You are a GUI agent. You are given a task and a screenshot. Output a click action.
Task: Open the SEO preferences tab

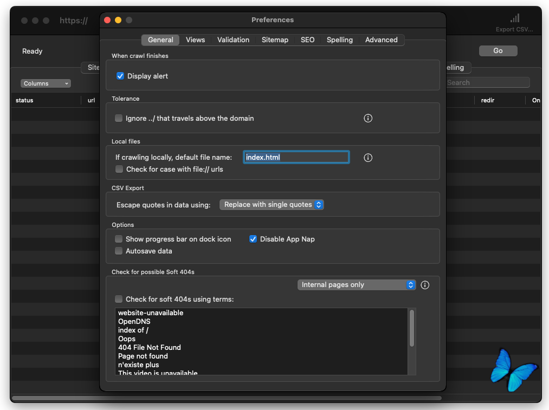pyautogui.click(x=307, y=40)
